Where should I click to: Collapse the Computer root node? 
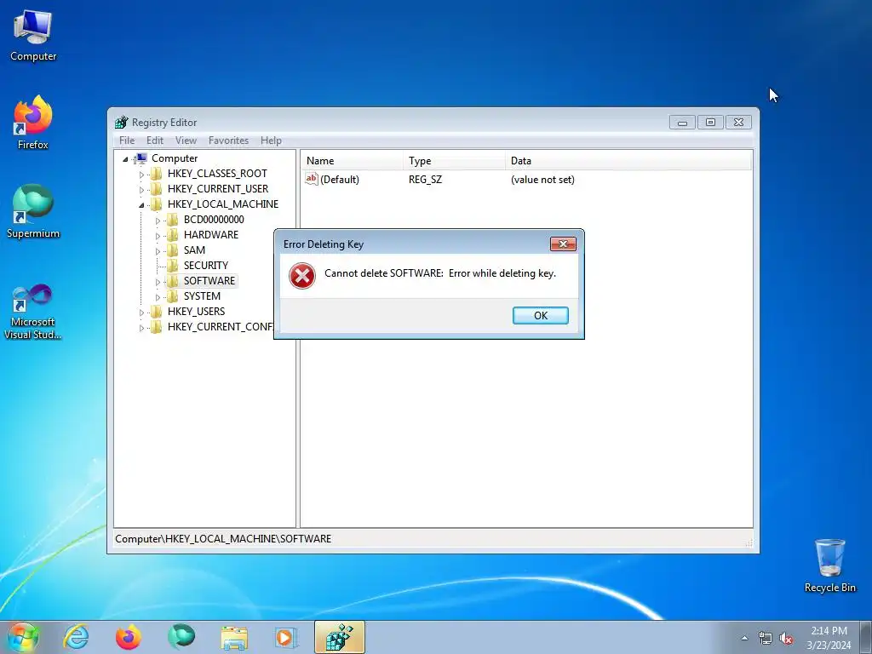125,159
